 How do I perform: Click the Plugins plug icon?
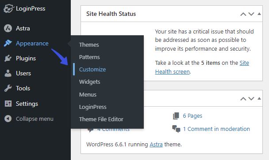8,58
